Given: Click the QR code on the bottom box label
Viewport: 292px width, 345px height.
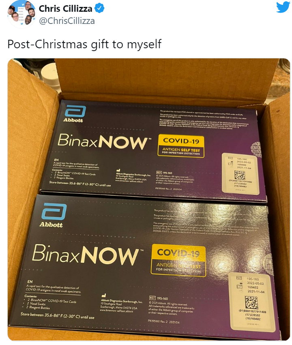Looking at the screenshot, I should point(251,302).
